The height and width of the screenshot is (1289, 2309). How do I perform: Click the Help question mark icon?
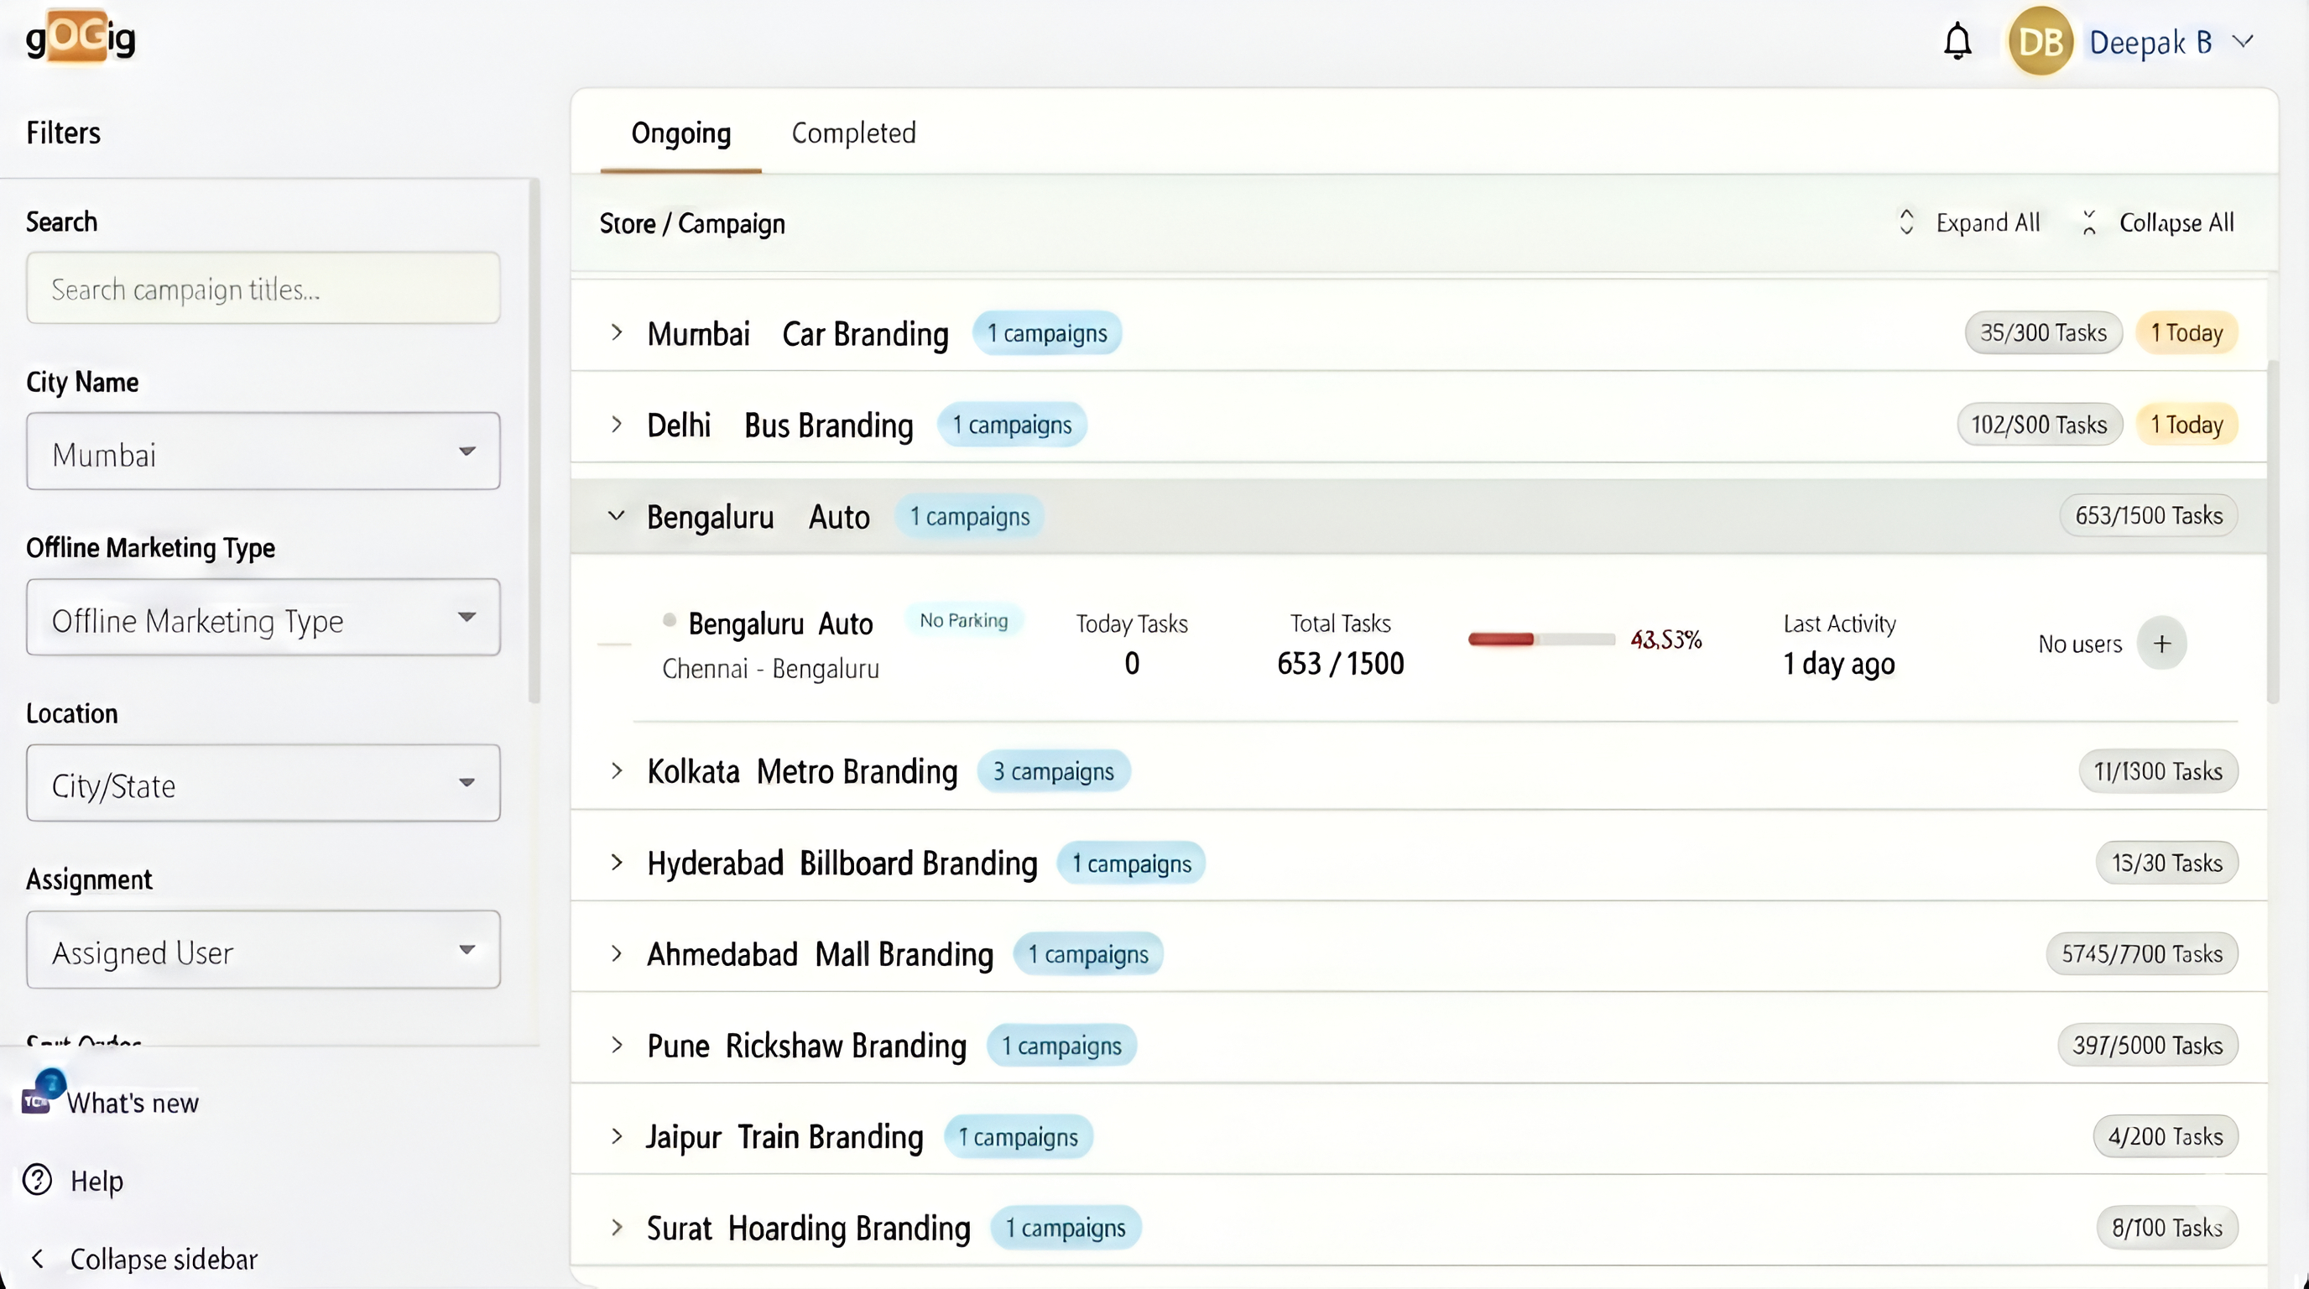(x=37, y=1180)
